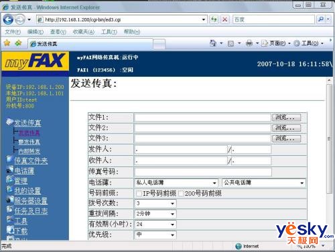Click 浏览 button for 文件2

(x=287, y=128)
